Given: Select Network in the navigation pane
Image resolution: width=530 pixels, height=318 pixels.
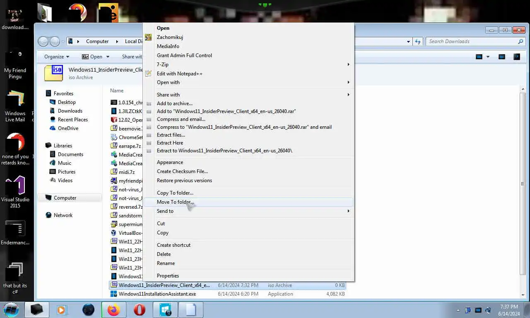Looking at the screenshot, I should tap(59, 215).
